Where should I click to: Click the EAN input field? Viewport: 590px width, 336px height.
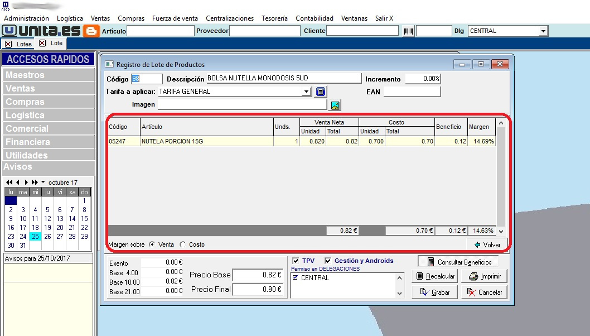click(412, 92)
